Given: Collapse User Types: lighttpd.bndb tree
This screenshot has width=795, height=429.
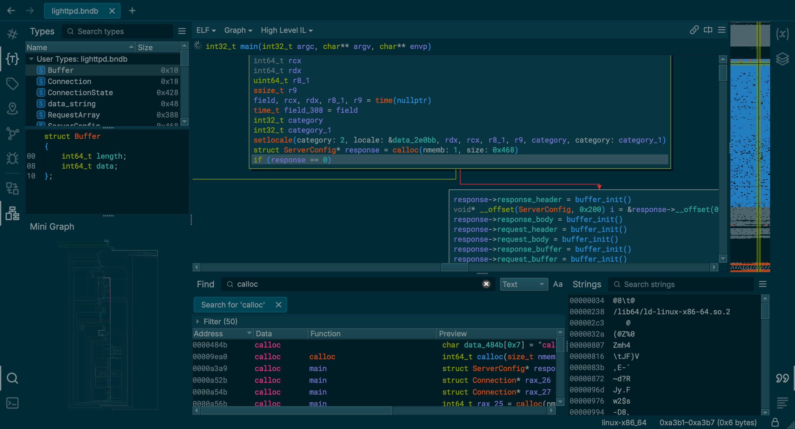Looking at the screenshot, I should (x=31, y=59).
